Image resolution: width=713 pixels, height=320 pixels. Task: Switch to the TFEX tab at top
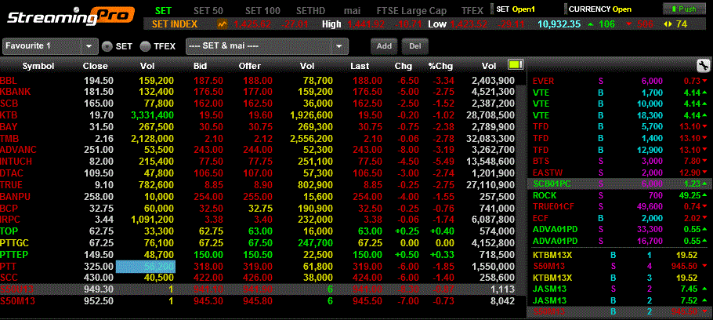tap(472, 10)
